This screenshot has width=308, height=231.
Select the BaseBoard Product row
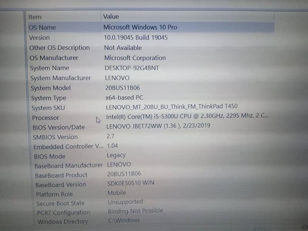(x=61, y=175)
